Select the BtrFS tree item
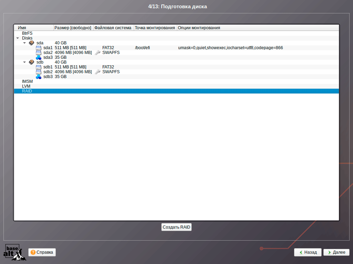The width and height of the screenshot is (353, 264). 27,33
